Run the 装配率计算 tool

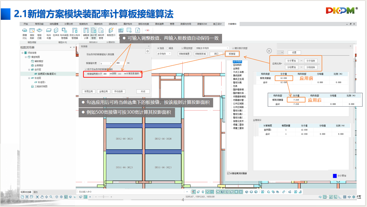pos(86,33)
